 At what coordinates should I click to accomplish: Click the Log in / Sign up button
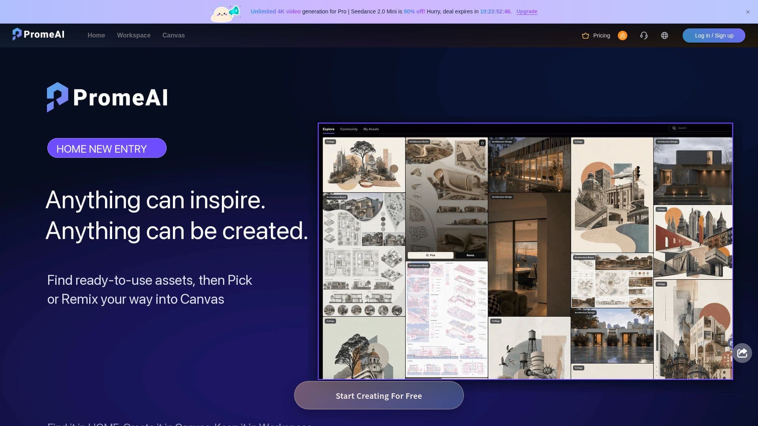(714, 35)
